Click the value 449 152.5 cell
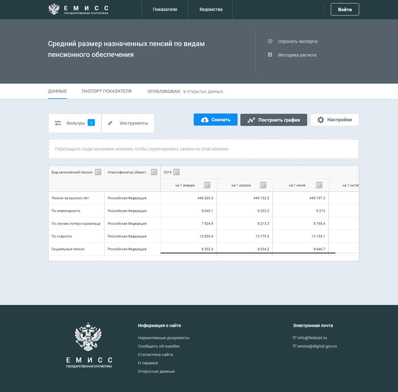 [244, 198]
